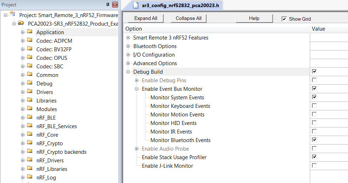Click the Project panel pin icon

tap(108, 4)
